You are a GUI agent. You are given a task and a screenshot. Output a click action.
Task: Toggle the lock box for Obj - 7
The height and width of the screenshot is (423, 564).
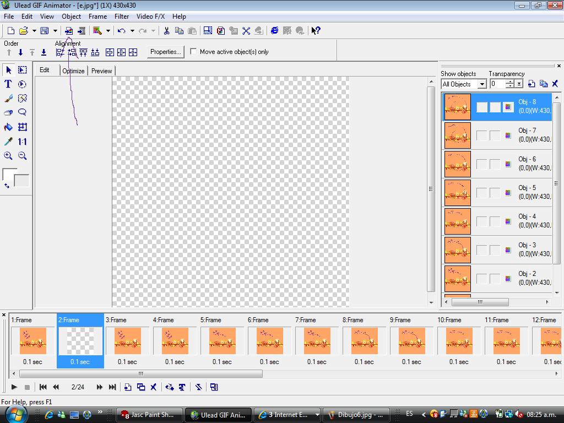(x=495, y=135)
